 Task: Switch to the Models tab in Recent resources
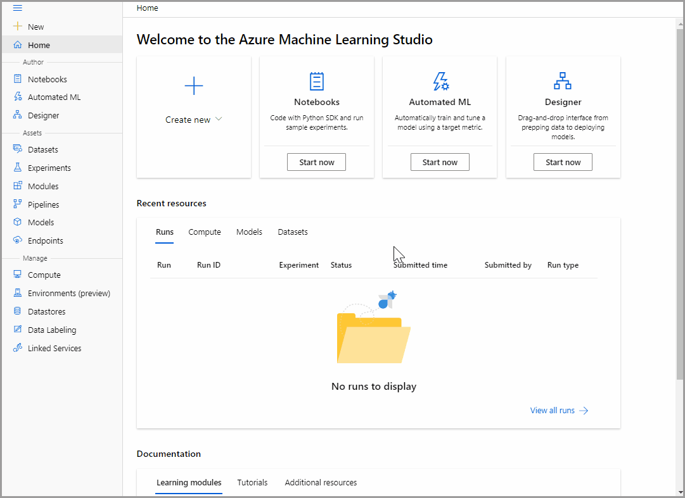tap(249, 232)
